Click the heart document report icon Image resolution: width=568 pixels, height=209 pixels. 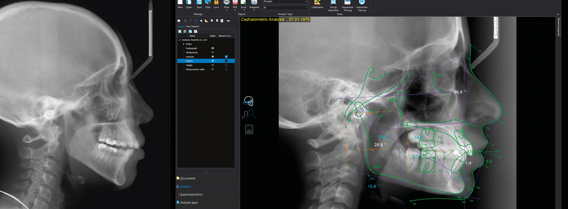point(249,129)
